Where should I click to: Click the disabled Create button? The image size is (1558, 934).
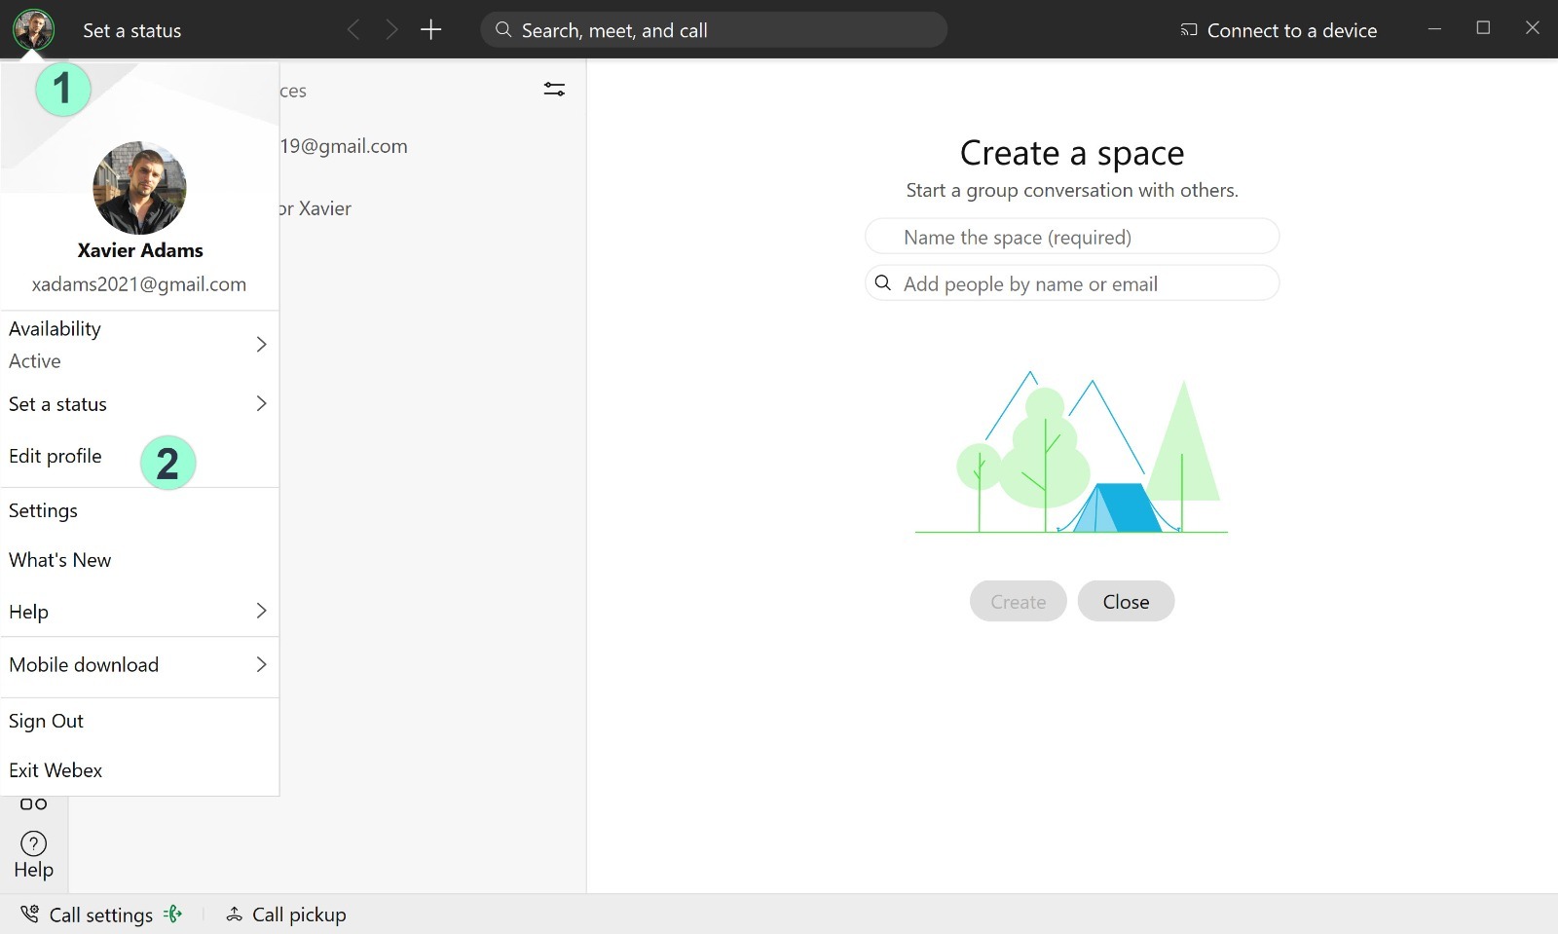pos(1019,602)
